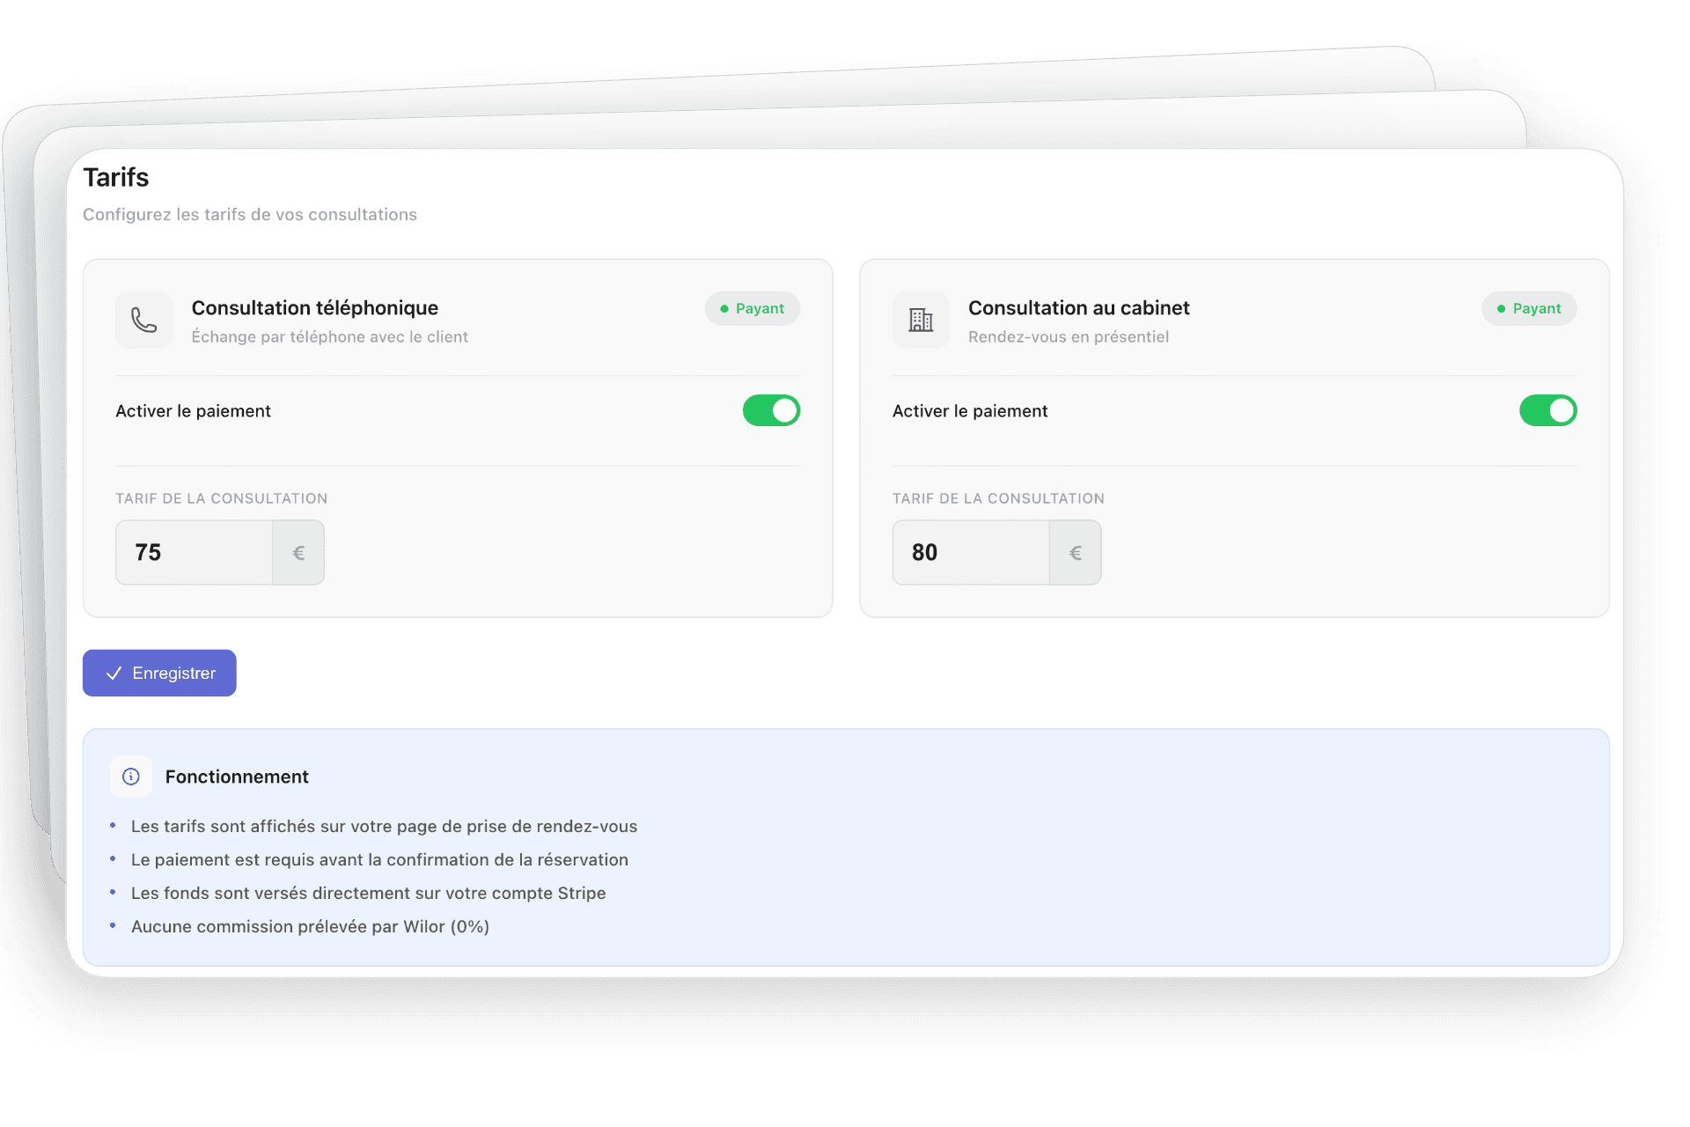Image resolution: width=1690 pixels, height=1127 pixels.
Task: Click the info icon beside Fonctionnement
Action: coord(131,777)
